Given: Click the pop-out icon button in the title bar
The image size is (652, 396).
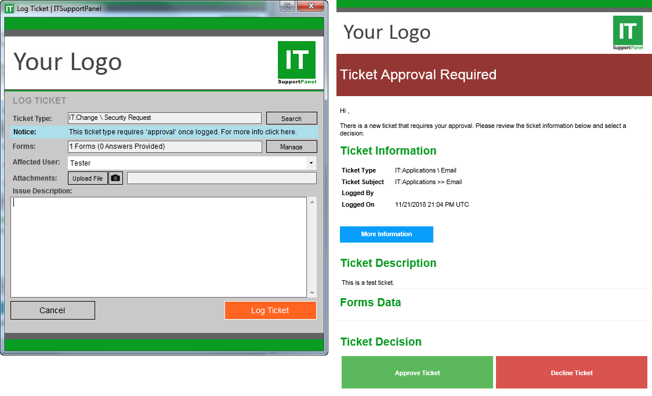Looking at the screenshot, I should click(x=287, y=6).
